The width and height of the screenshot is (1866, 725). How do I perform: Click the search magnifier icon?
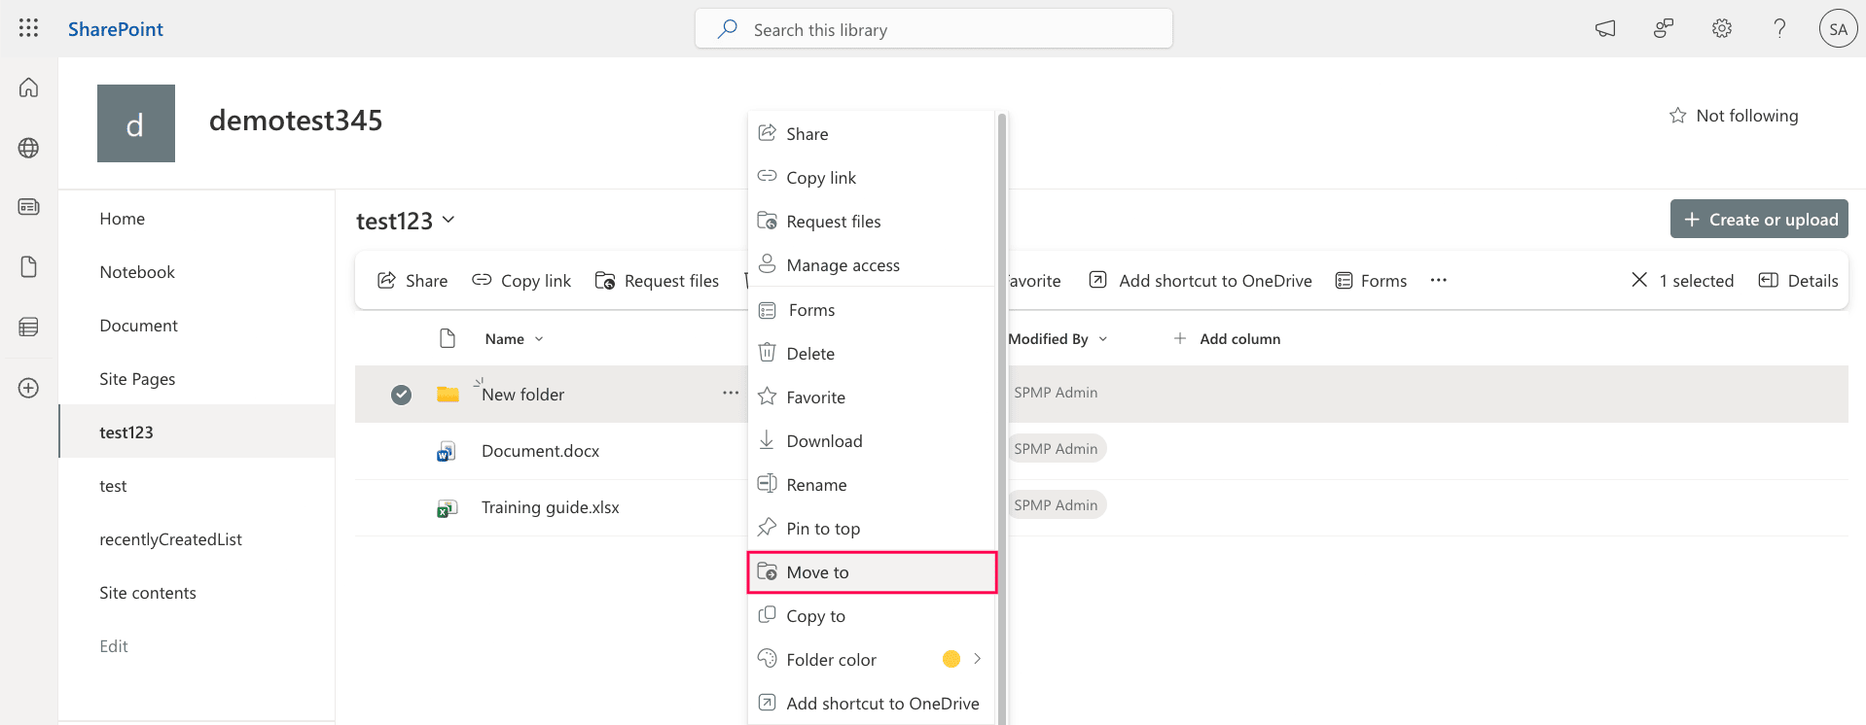point(728,29)
